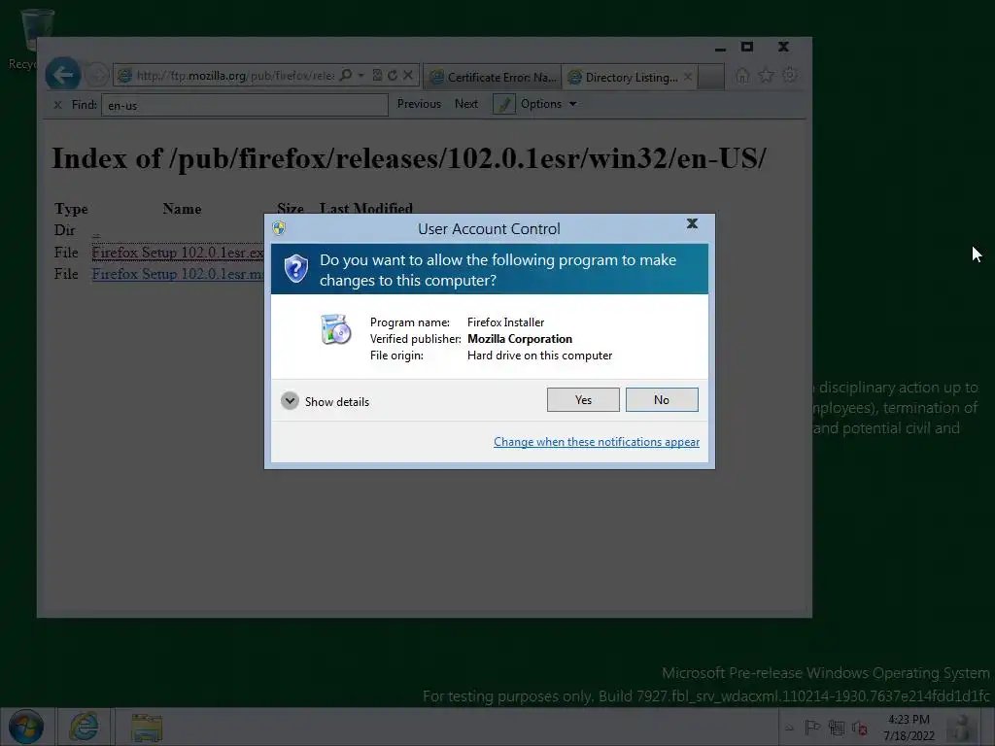Refresh the page in Internet Explorer
This screenshot has width=995, height=746.
tap(393, 76)
